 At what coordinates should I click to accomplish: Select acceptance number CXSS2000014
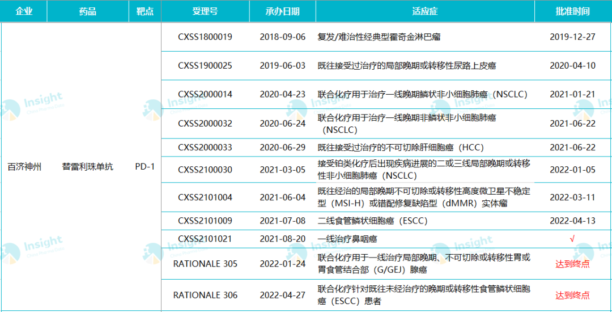(x=205, y=95)
